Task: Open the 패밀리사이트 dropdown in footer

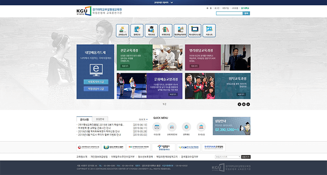Action: coord(228,157)
